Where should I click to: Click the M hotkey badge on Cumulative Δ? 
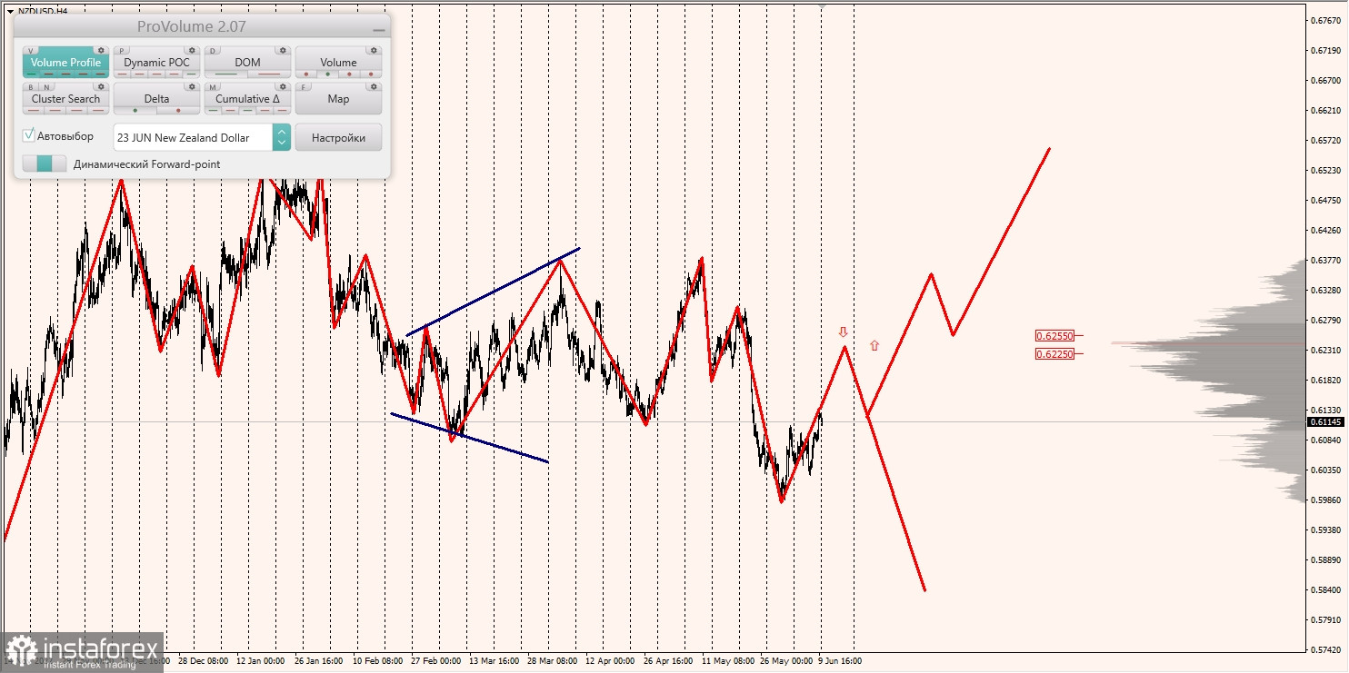(214, 87)
